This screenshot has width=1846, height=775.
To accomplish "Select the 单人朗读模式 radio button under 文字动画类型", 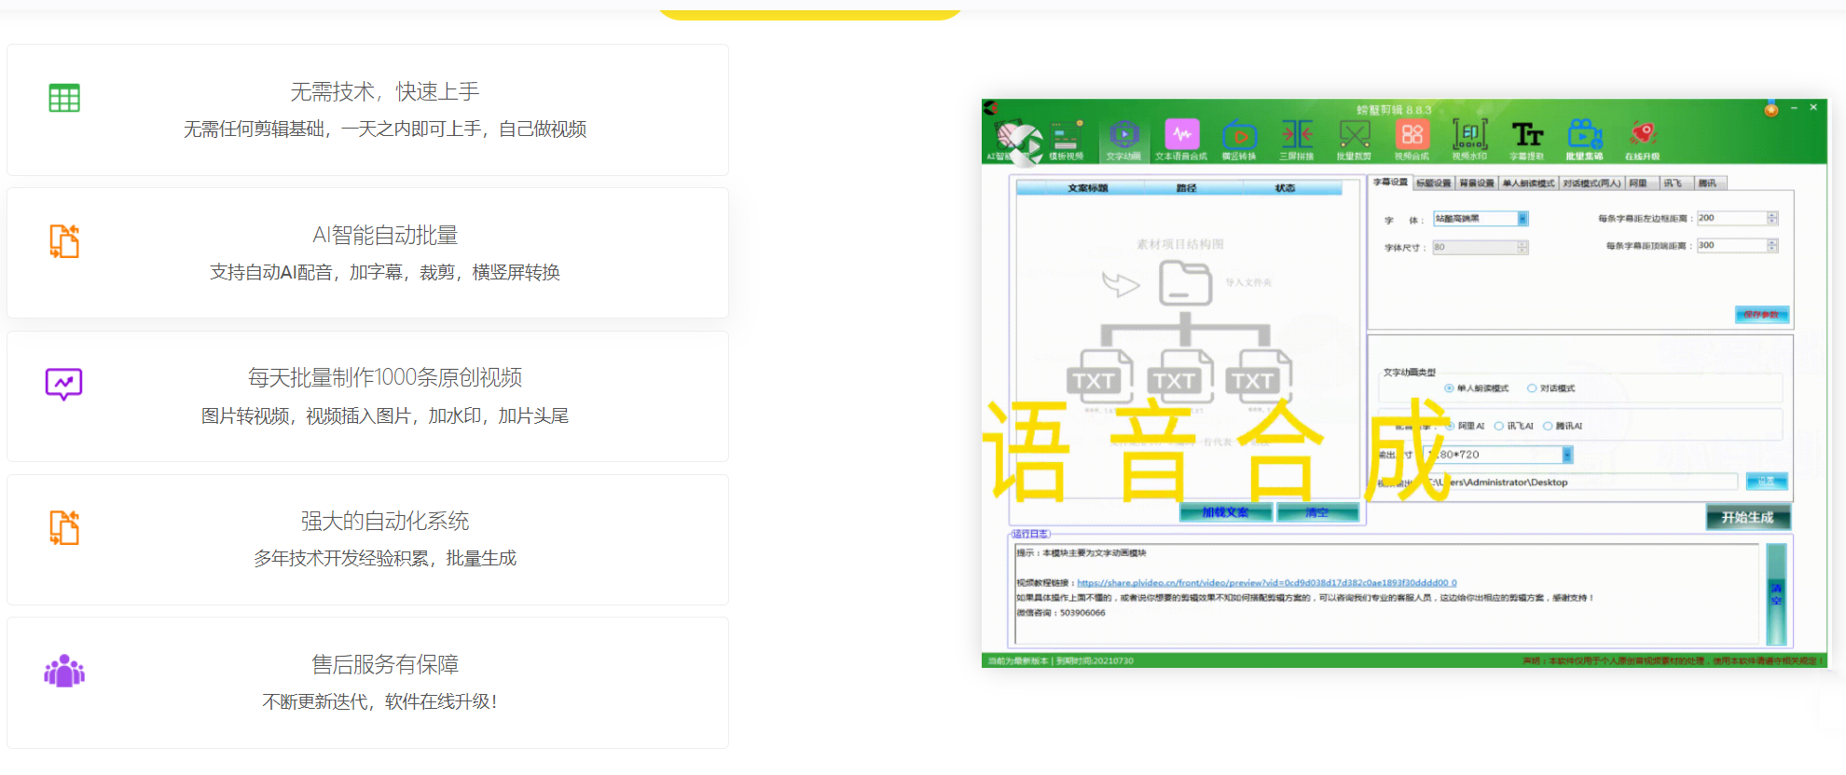I will [x=1449, y=388].
